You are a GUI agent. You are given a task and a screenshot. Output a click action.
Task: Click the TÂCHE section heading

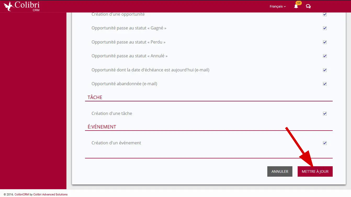[95, 97]
